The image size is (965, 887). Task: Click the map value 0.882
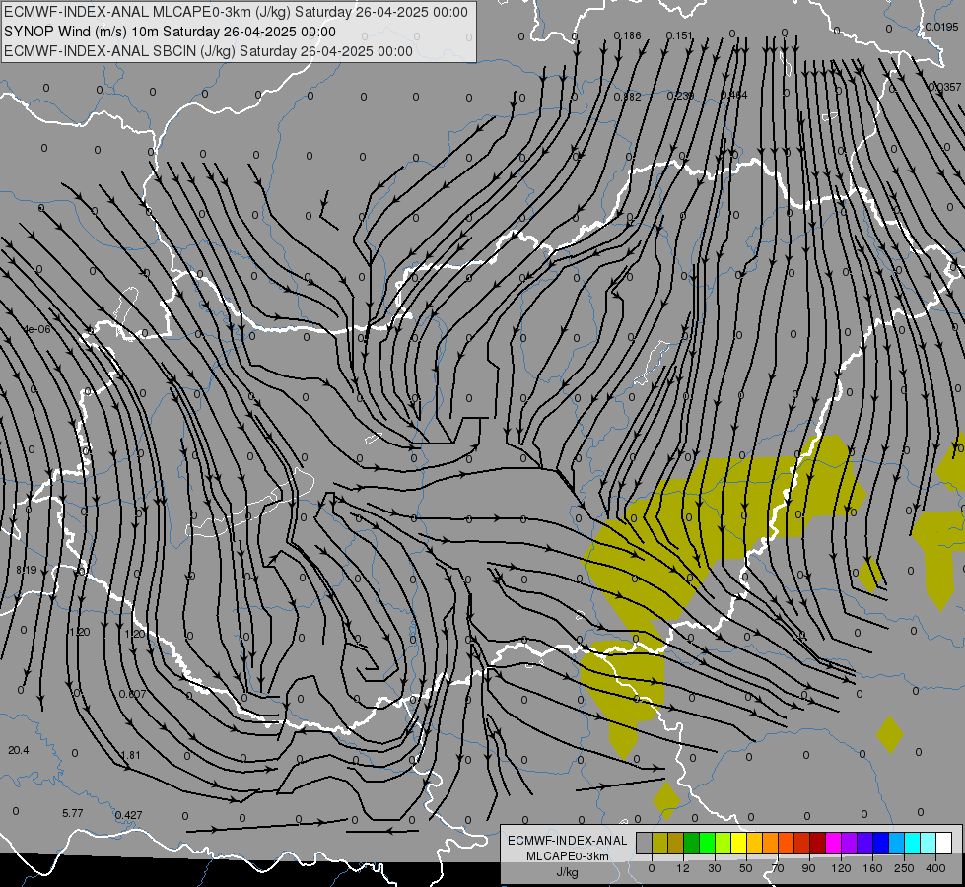[x=627, y=96]
